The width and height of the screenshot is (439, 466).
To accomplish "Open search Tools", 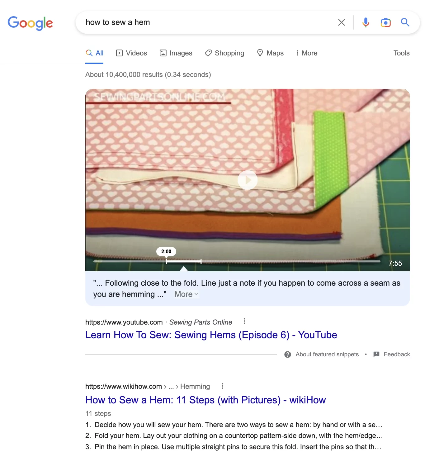I will pyautogui.click(x=401, y=53).
